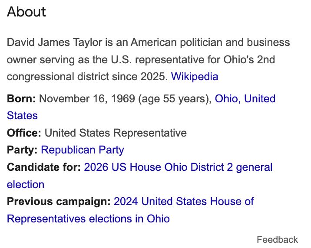Viewport: 311px width, 248px height.
Task: Click the wrapped election link text
Action: click(x=26, y=184)
